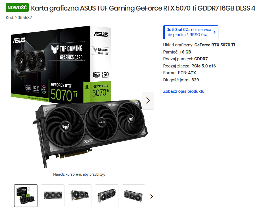Select the second thumbnail showing card front
This screenshot has height=214, width=261.
53,196
